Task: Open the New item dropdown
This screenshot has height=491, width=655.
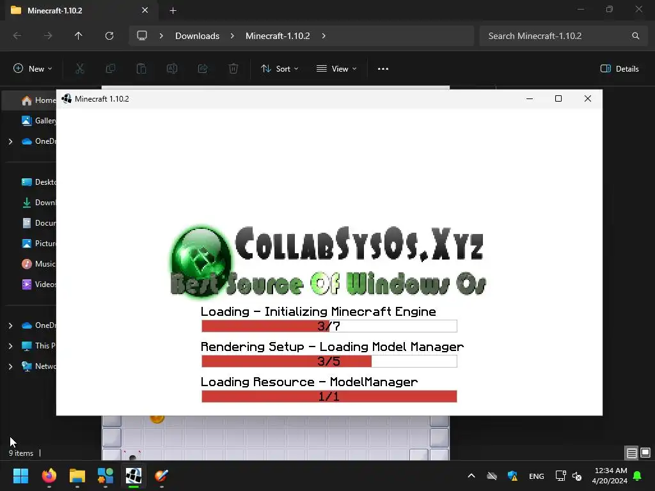Action: (x=33, y=69)
